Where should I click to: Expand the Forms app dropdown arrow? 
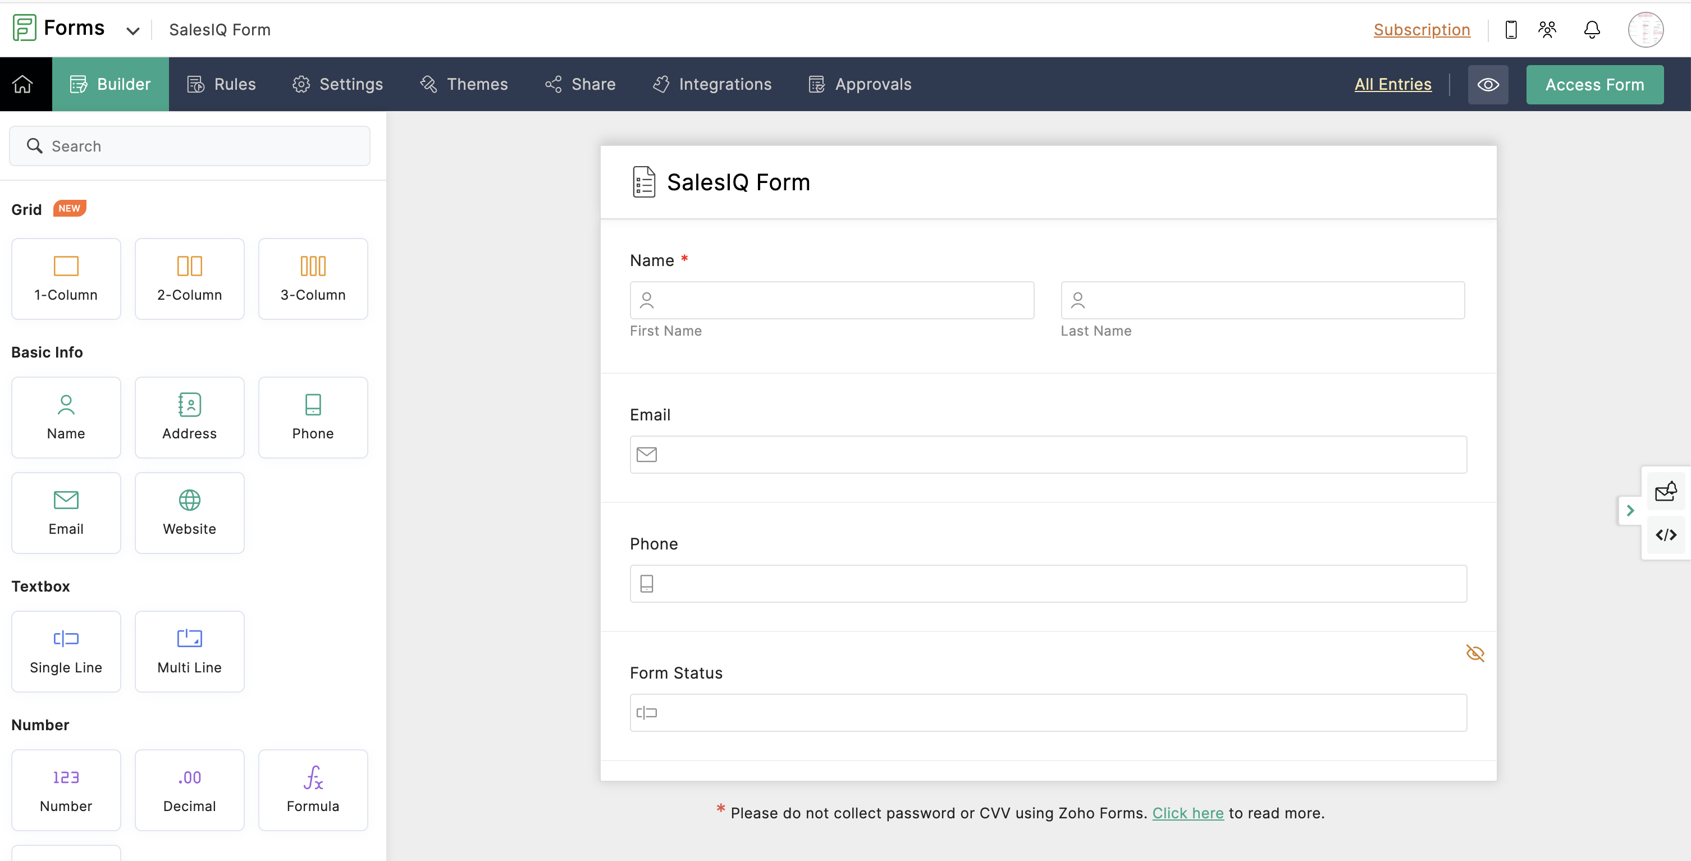(132, 31)
